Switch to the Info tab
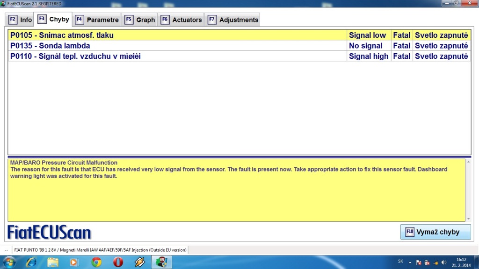Viewport: 479px width, 269px height. (20, 20)
